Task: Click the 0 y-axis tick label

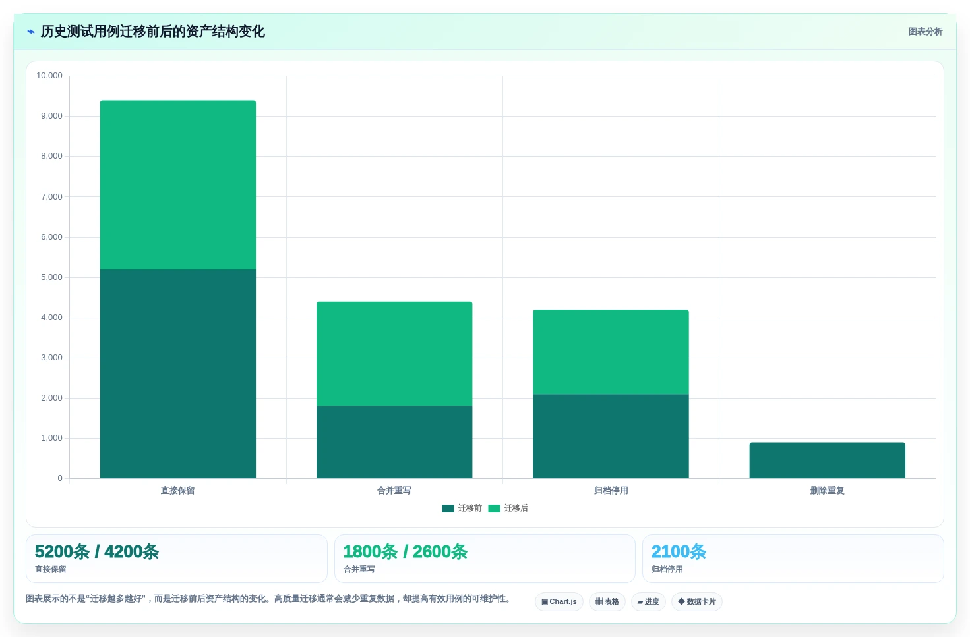Action: 60,478
